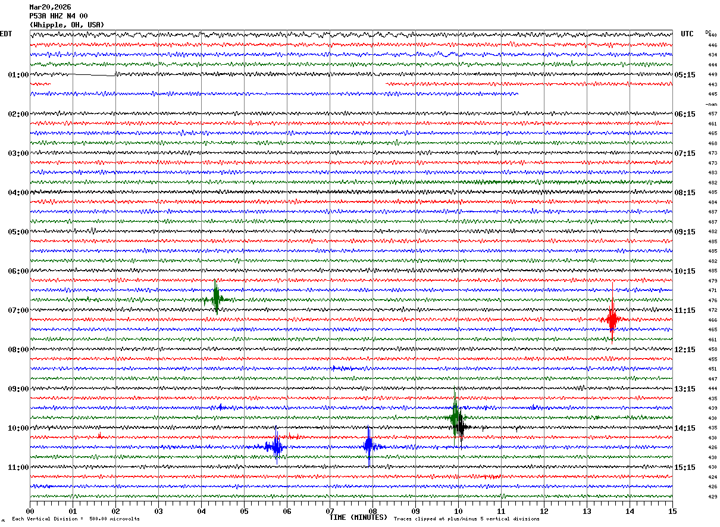
Task: Click the vertical division 500.00 microvolts note
Action: click(76, 519)
